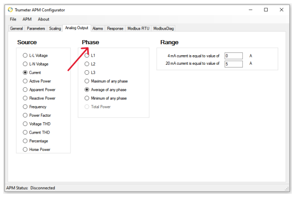
Task: Click the APM Status: Disconnected status text
Action: (31, 188)
